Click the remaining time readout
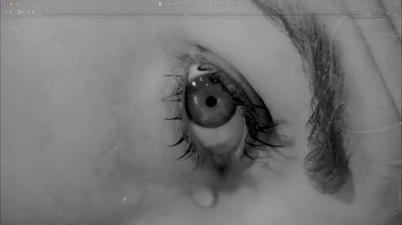Image resolution: width=402 pixels, height=225 pixels. 353,10
